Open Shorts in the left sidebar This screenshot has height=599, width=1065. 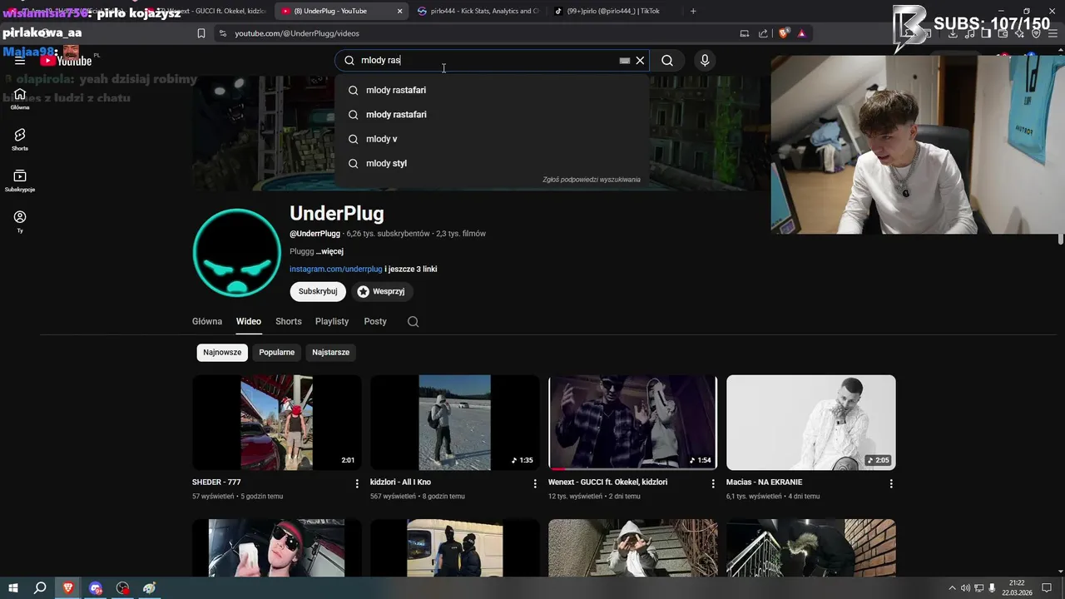point(20,139)
